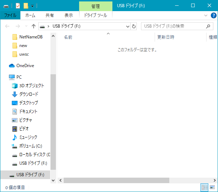The height and width of the screenshot is (192, 218).
Task: Select the new folder in sidebar
Action: tap(20, 46)
